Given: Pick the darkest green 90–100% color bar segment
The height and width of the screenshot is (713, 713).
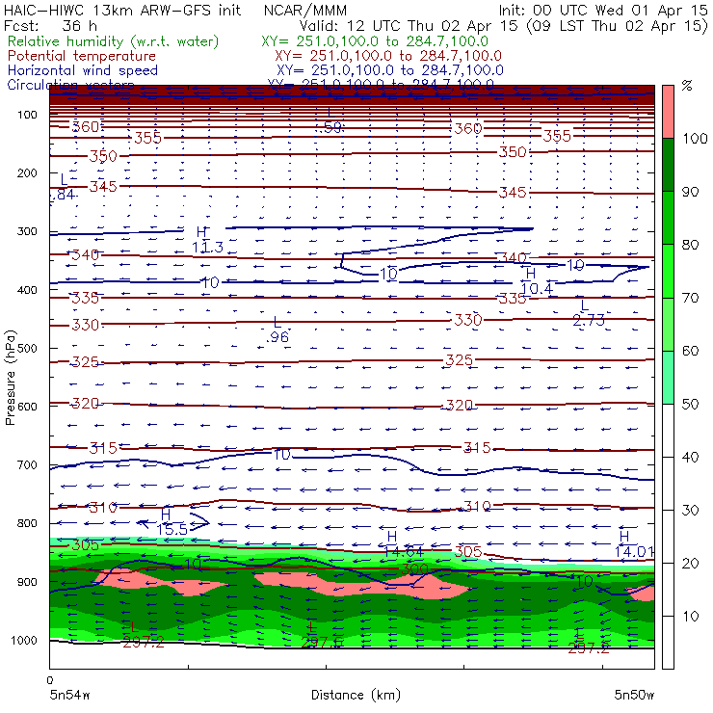Looking at the screenshot, I should (x=668, y=165).
